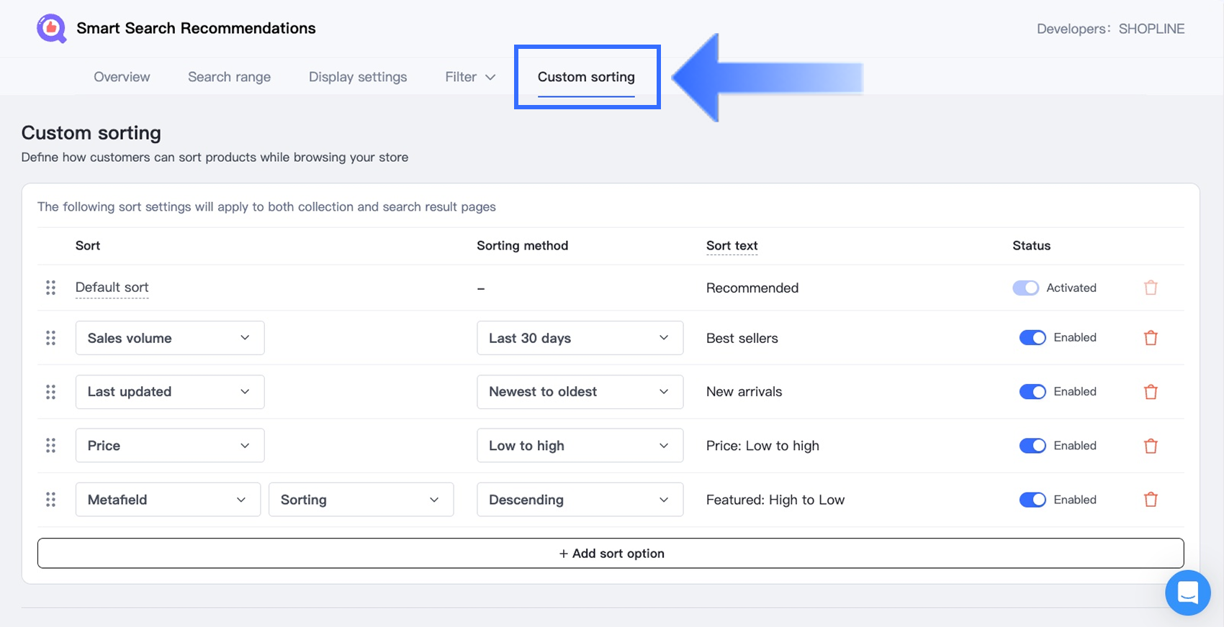This screenshot has height=627, width=1224.
Task: Open the Descending sorting method dropdown
Action: pos(580,500)
